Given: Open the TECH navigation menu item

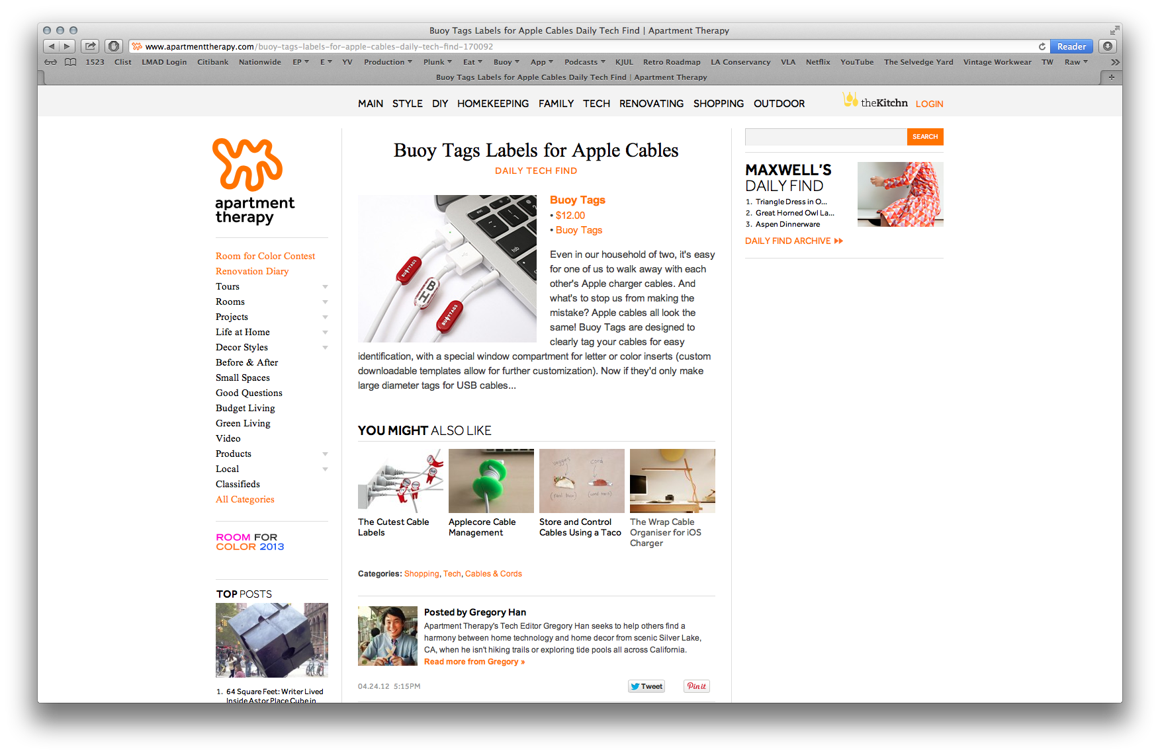Looking at the screenshot, I should click(596, 104).
